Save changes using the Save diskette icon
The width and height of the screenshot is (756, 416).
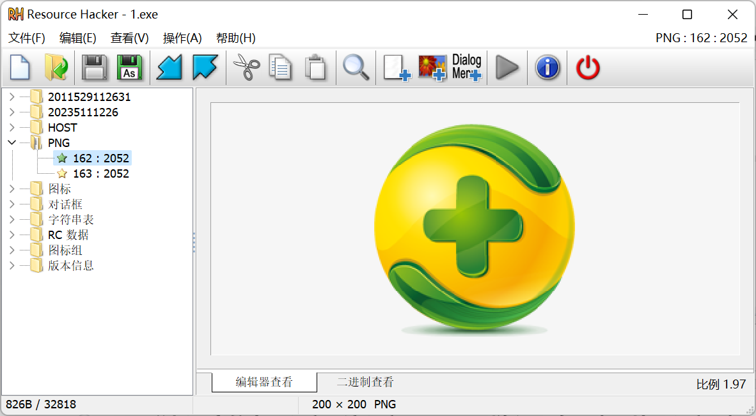click(x=95, y=67)
